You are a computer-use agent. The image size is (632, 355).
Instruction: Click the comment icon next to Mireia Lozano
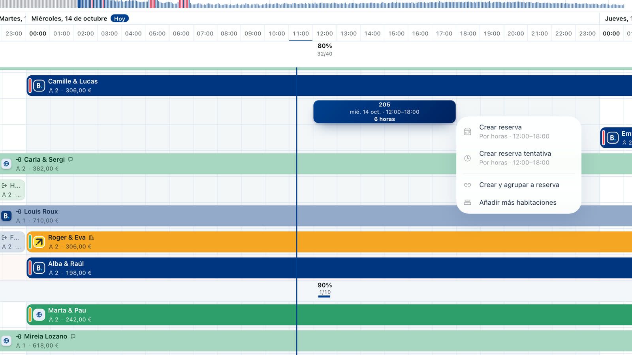pyautogui.click(x=73, y=336)
